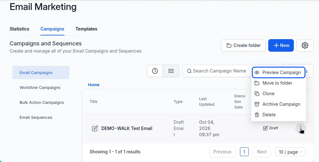The image size is (319, 162).
Task: Click the Title column header
Action: (x=94, y=102)
